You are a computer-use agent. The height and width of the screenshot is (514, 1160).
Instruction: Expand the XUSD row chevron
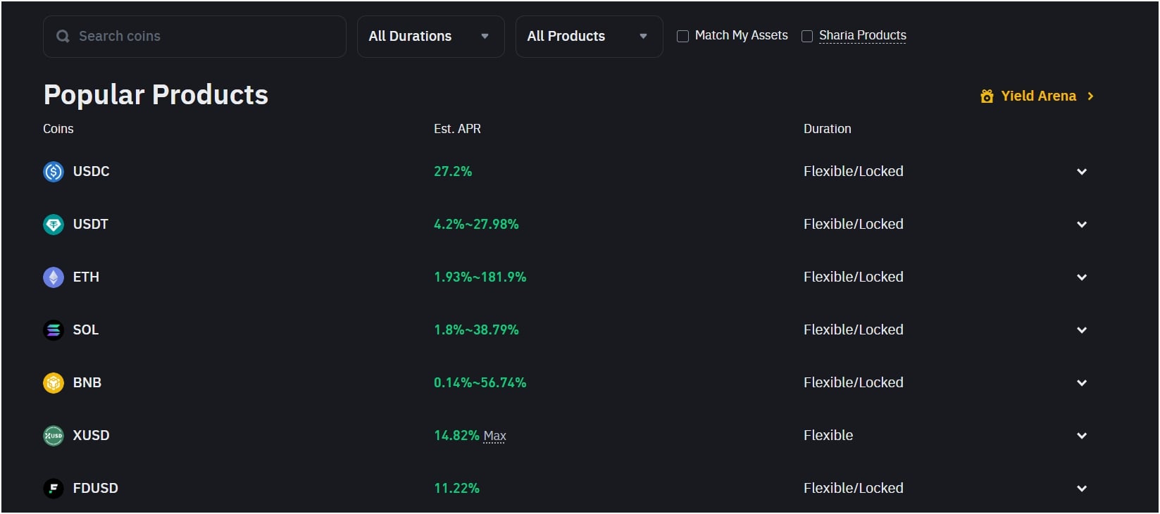click(x=1082, y=436)
